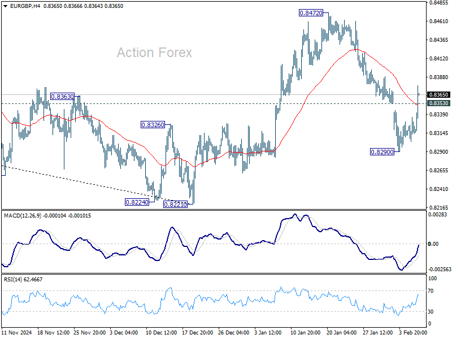Screen dimensions: 452x339
Task: Click the 0.84365 price axis value
Action: click(x=439, y=40)
